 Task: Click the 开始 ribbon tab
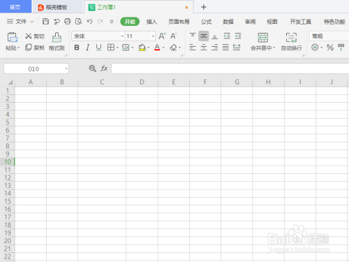(x=130, y=22)
